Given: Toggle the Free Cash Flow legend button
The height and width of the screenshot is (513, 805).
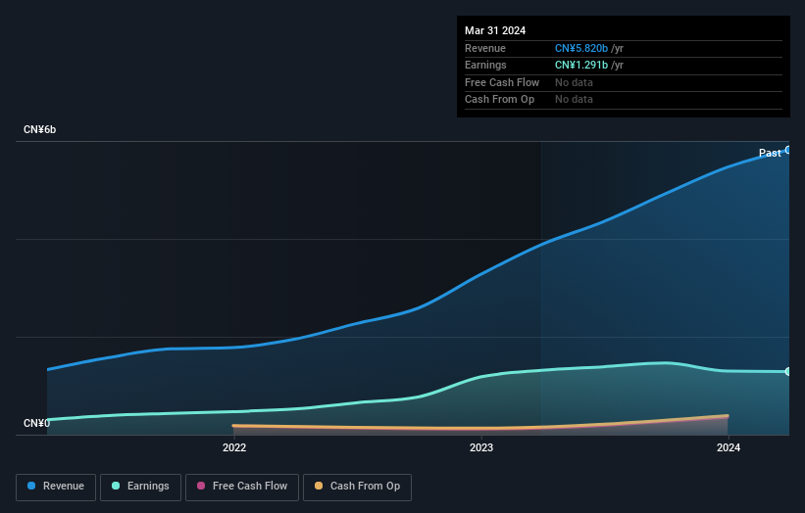Looking at the screenshot, I should [x=242, y=487].
